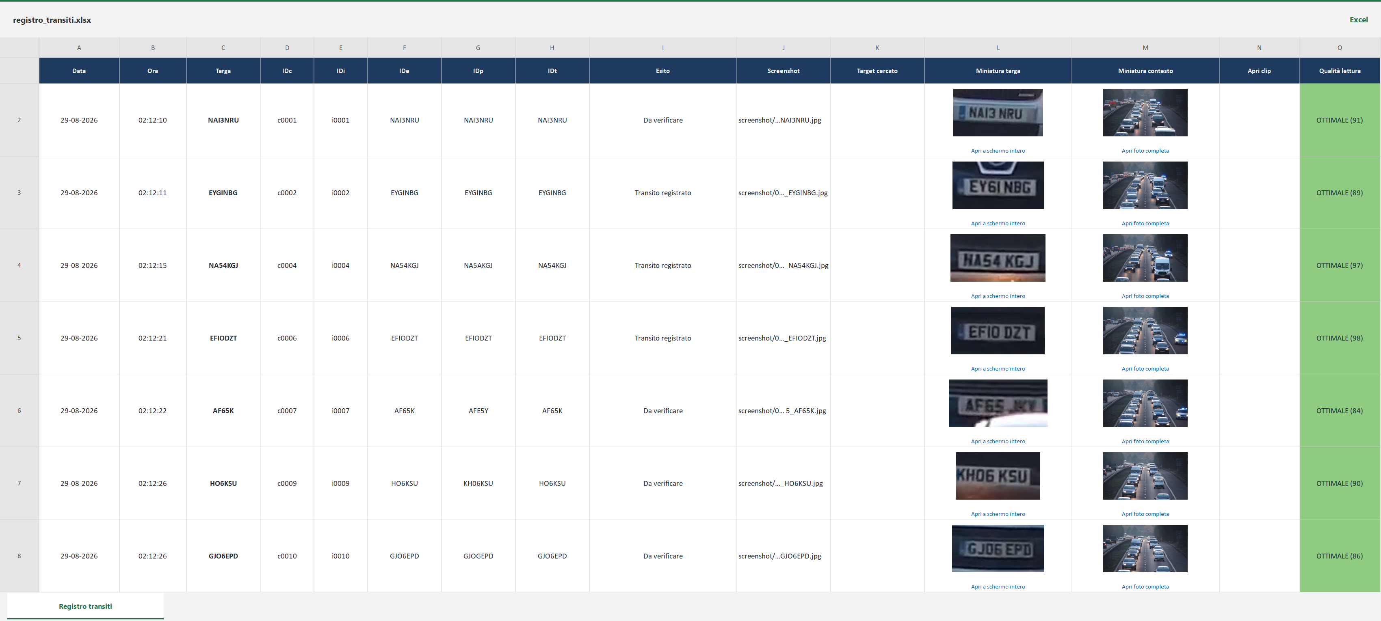Select the EF10 DZT plate thumbnail
Viewport: 1381px width, 621px height.
coord(998,331)
